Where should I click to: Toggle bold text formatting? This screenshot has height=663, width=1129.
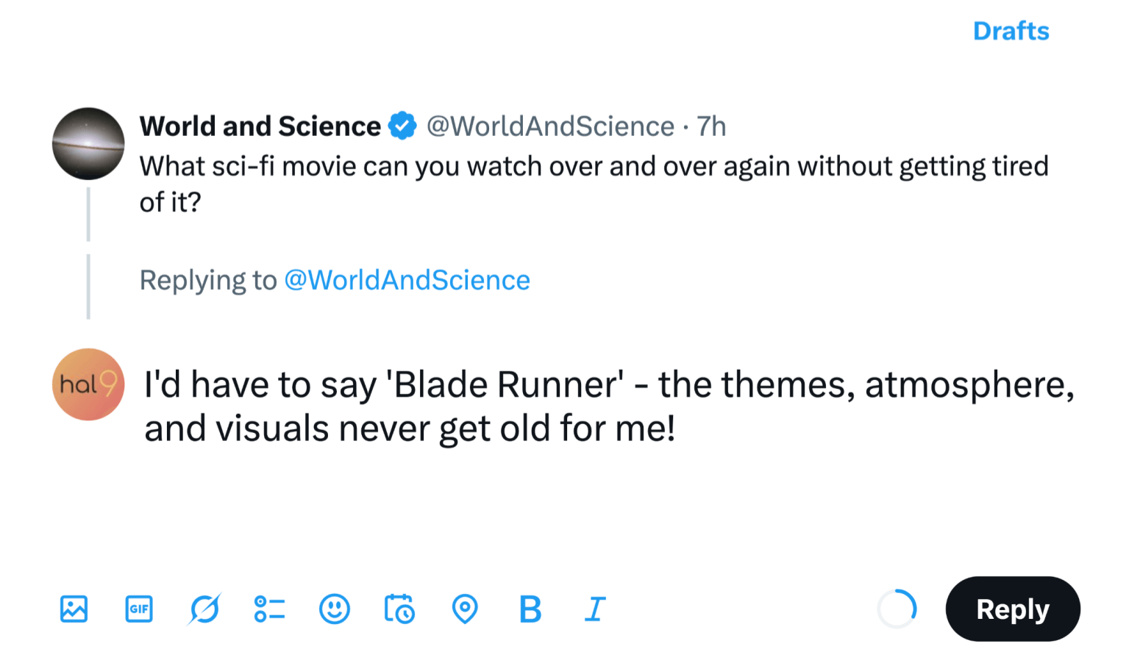click(530, 609)
